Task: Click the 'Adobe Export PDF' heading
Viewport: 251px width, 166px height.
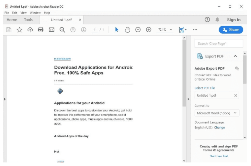Action: 209,68
